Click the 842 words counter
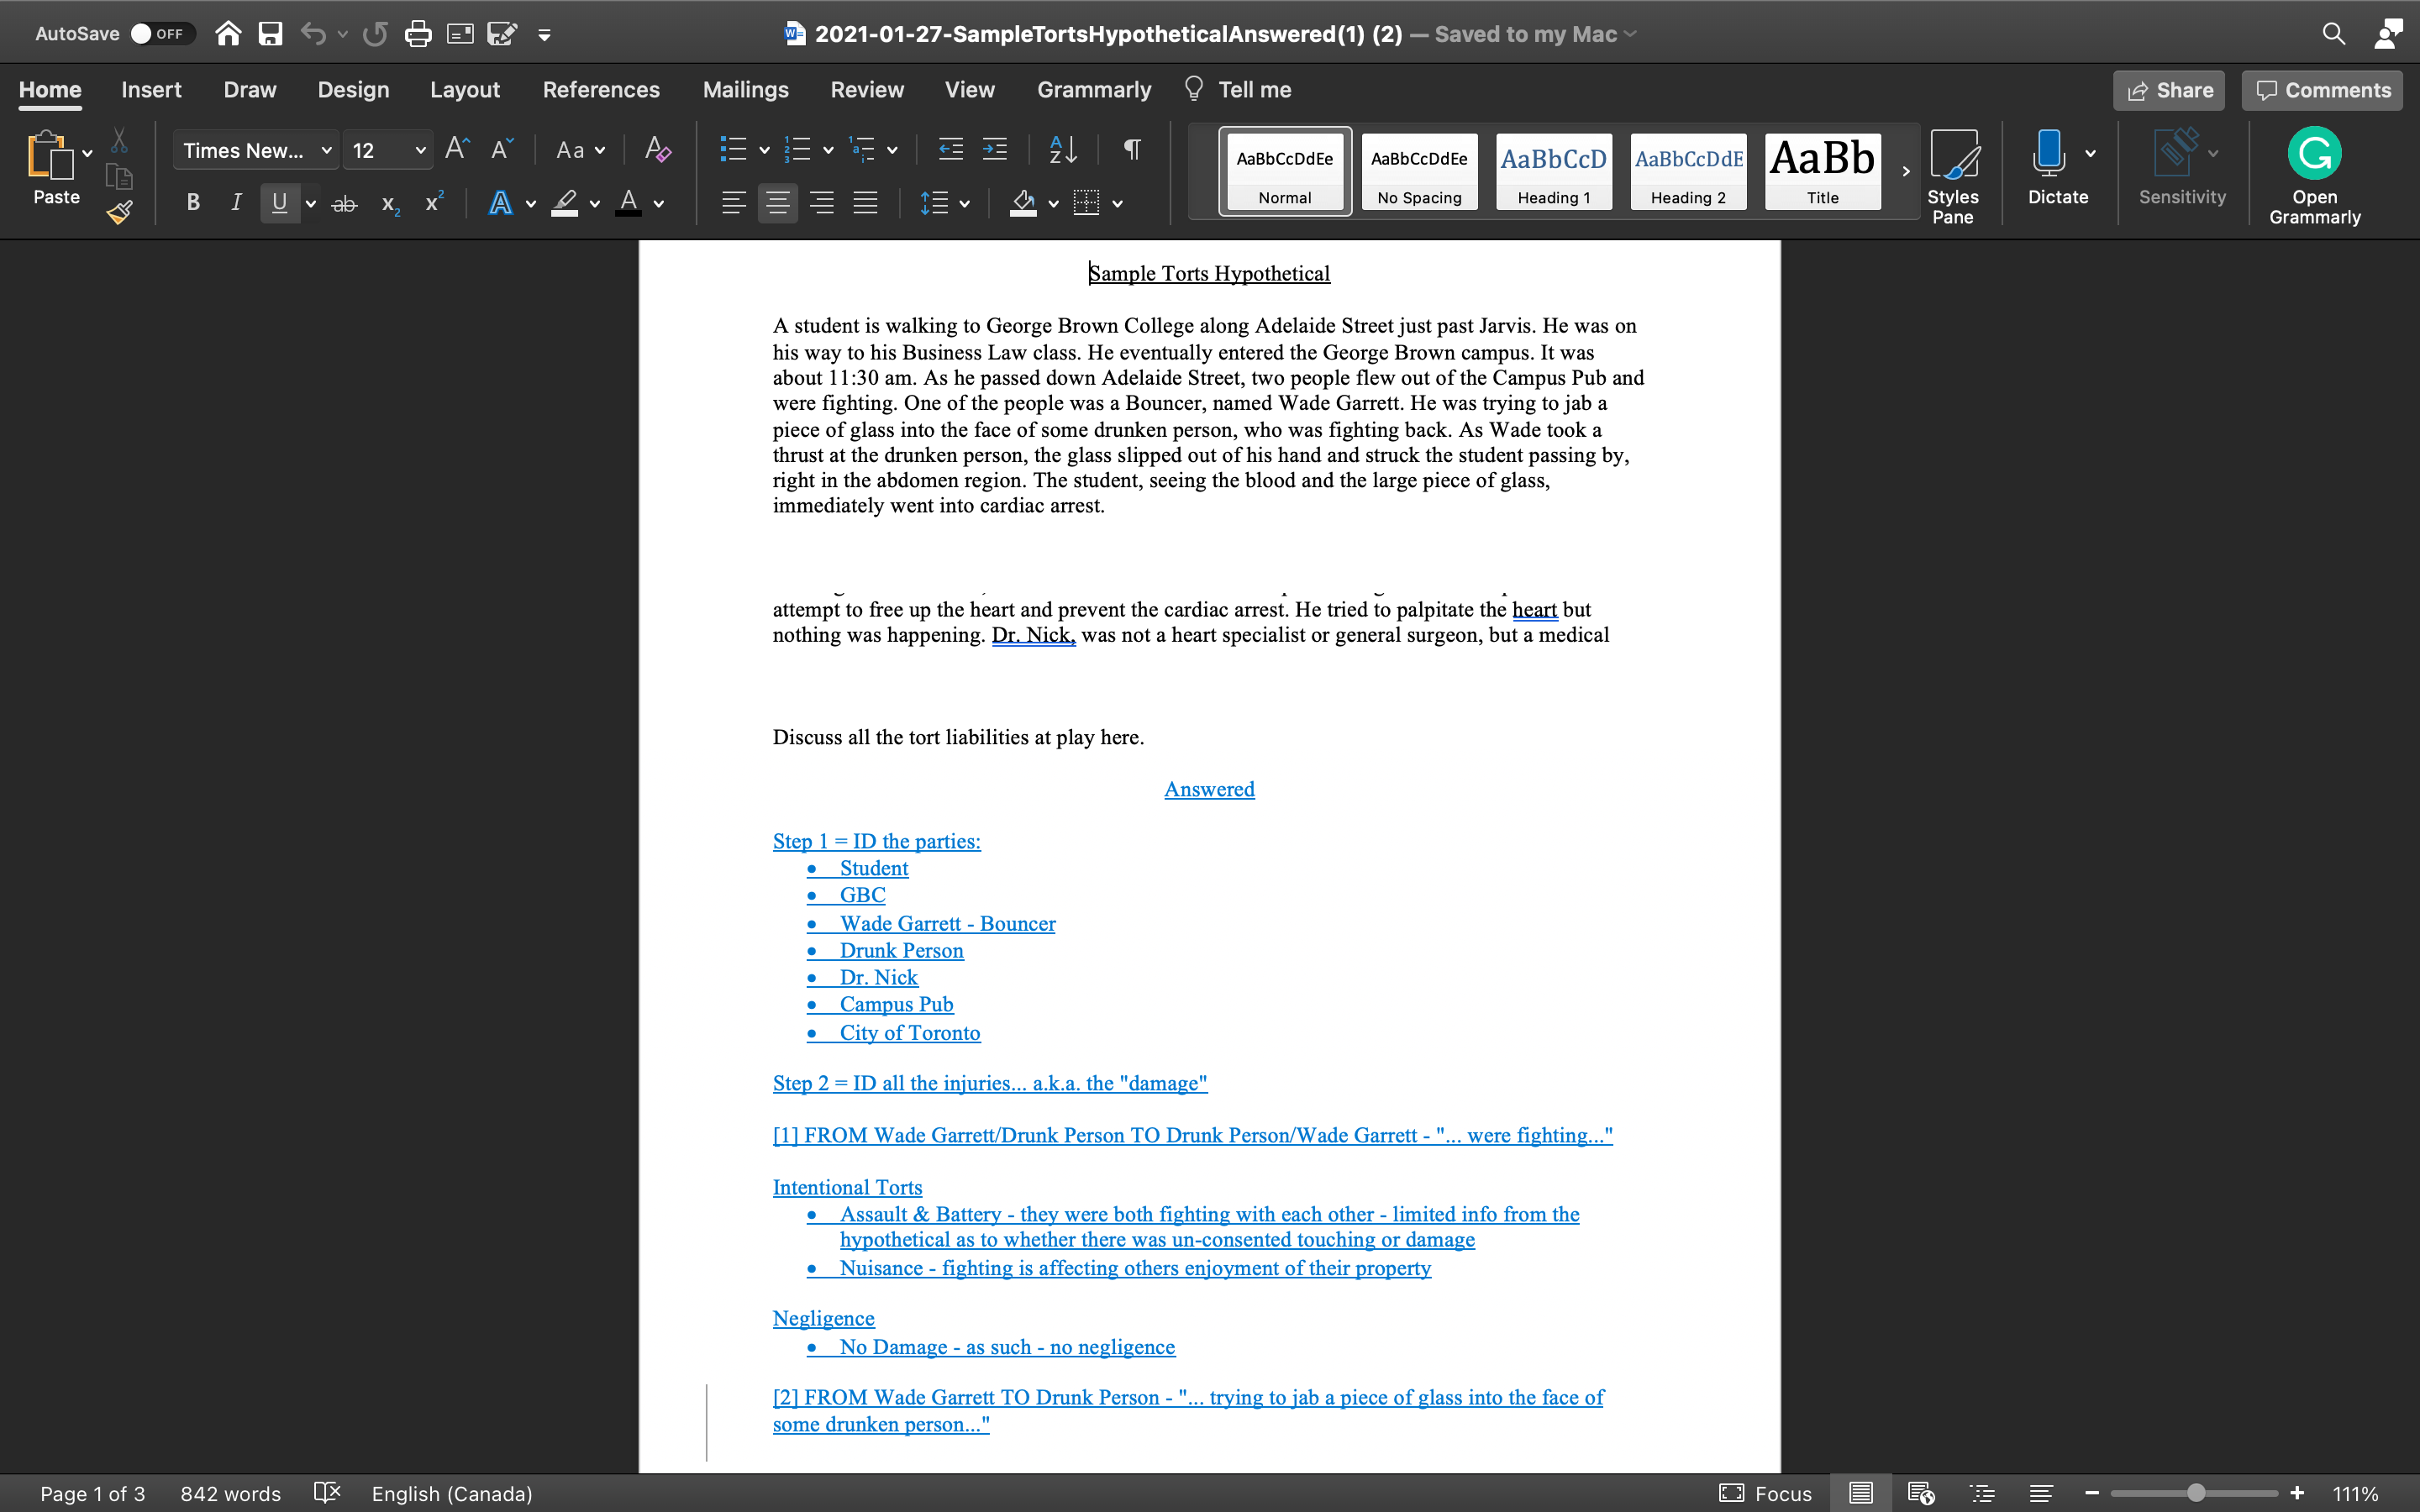This screenshot has width=2420, height=1512. (229, 1493)
